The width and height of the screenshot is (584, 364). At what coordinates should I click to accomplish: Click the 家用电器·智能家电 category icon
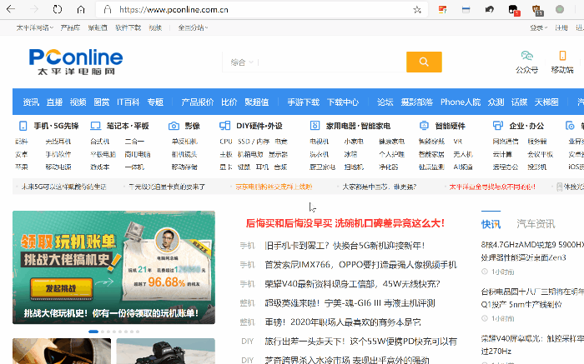point(315,126)
